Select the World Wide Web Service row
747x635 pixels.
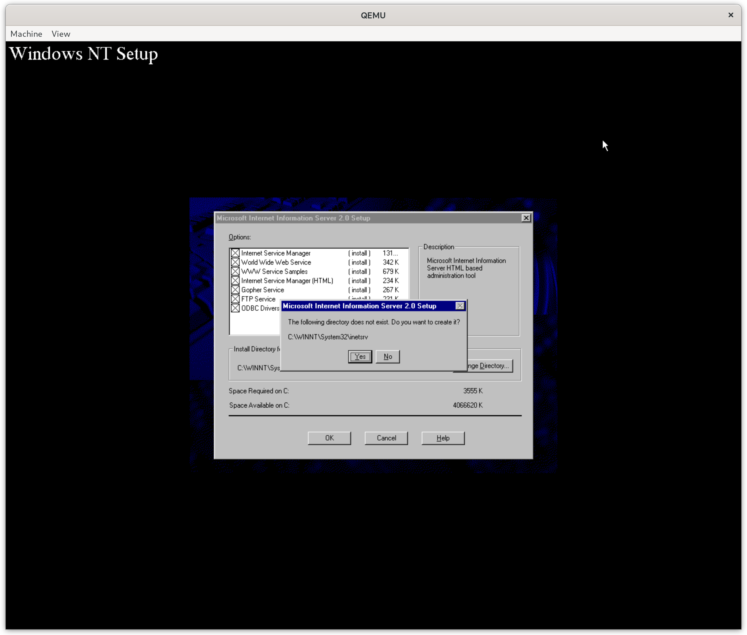pyautogui.click(x=276, y=262)
